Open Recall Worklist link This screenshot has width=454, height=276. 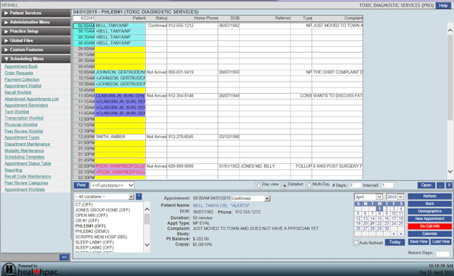[x=18, y=92]
